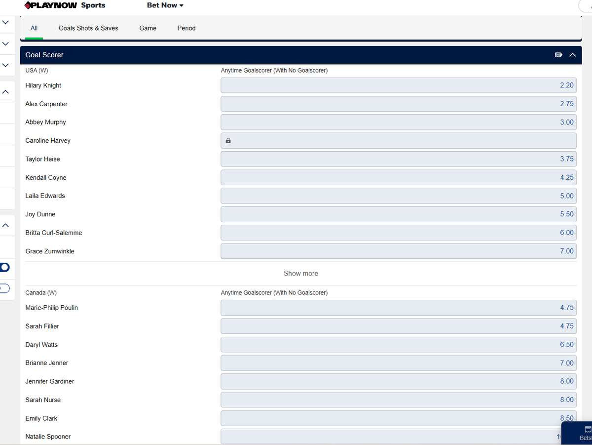Select Jennifer Gardiner odds 8.00
The height and width of the screenshot is (445, 592).
399,381
